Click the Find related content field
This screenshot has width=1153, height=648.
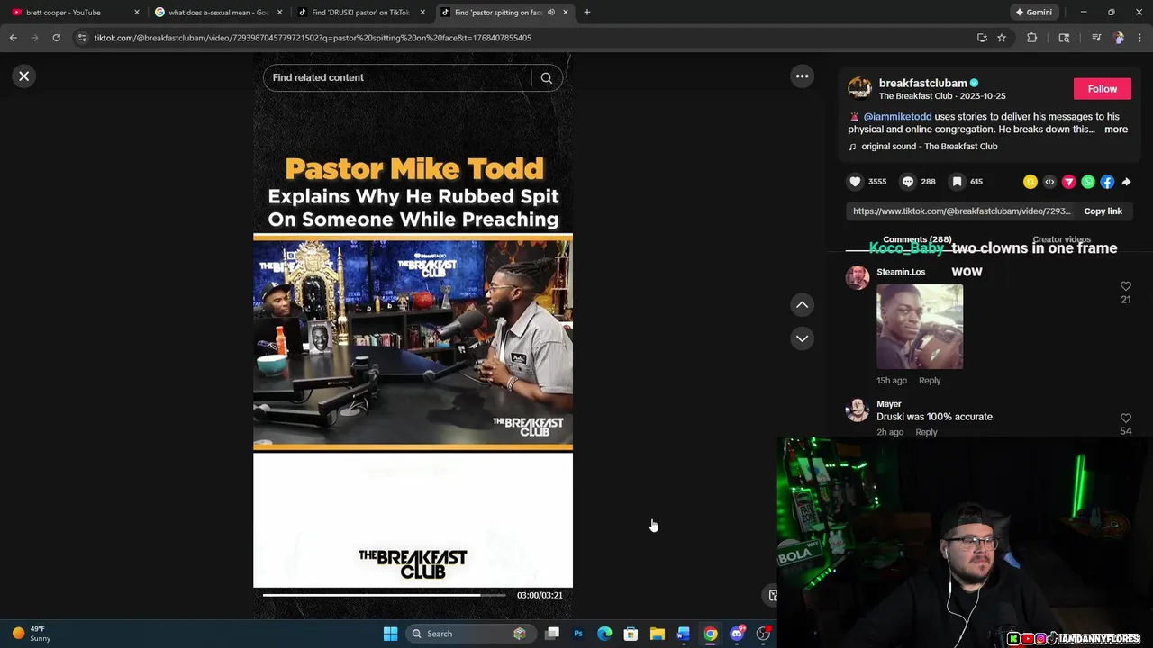point(396,78)
